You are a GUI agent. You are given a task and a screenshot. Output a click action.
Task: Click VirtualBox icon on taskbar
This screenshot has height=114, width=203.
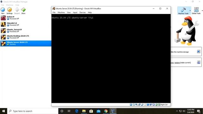tap(113, 111)
